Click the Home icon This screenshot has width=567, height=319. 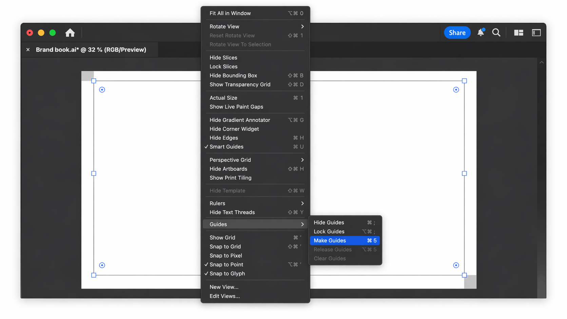pos(70,33)
